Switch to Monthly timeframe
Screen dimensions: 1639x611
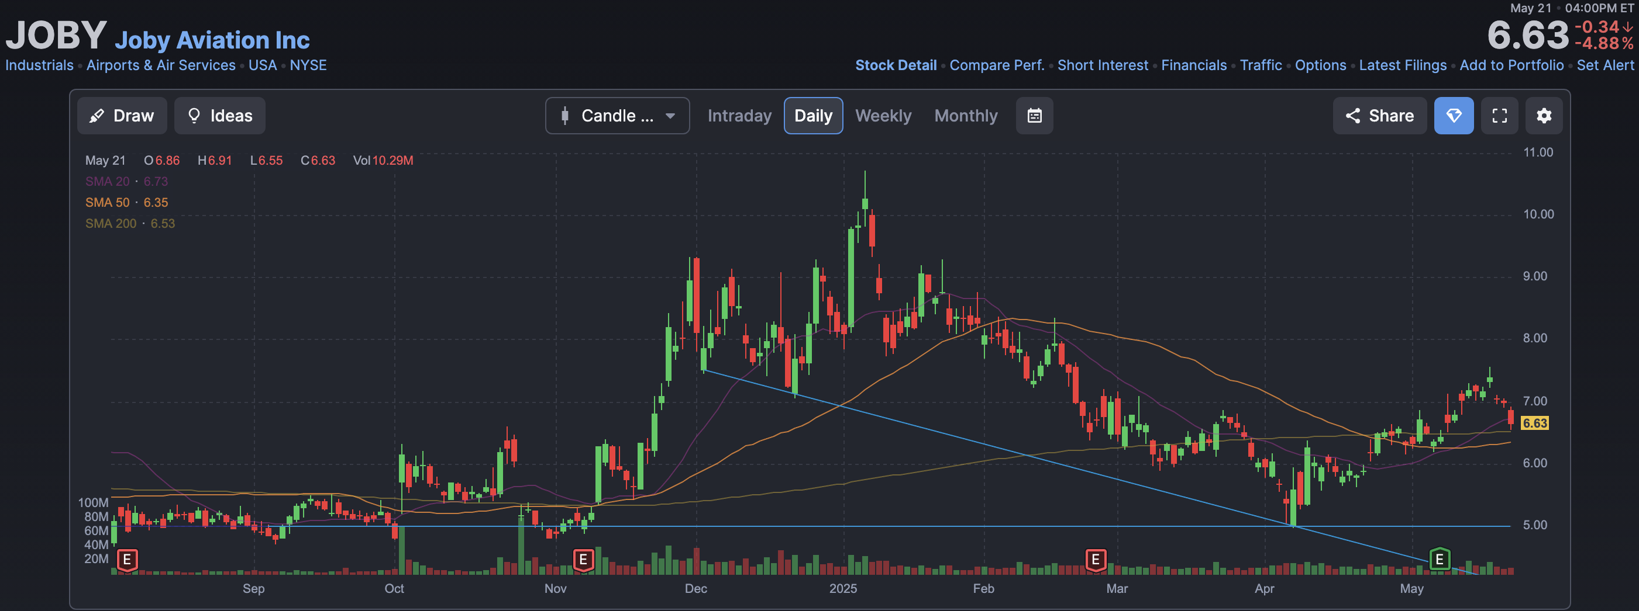point(966,116)
